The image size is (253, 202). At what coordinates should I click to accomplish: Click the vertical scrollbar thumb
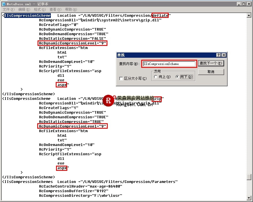[249, 177]
